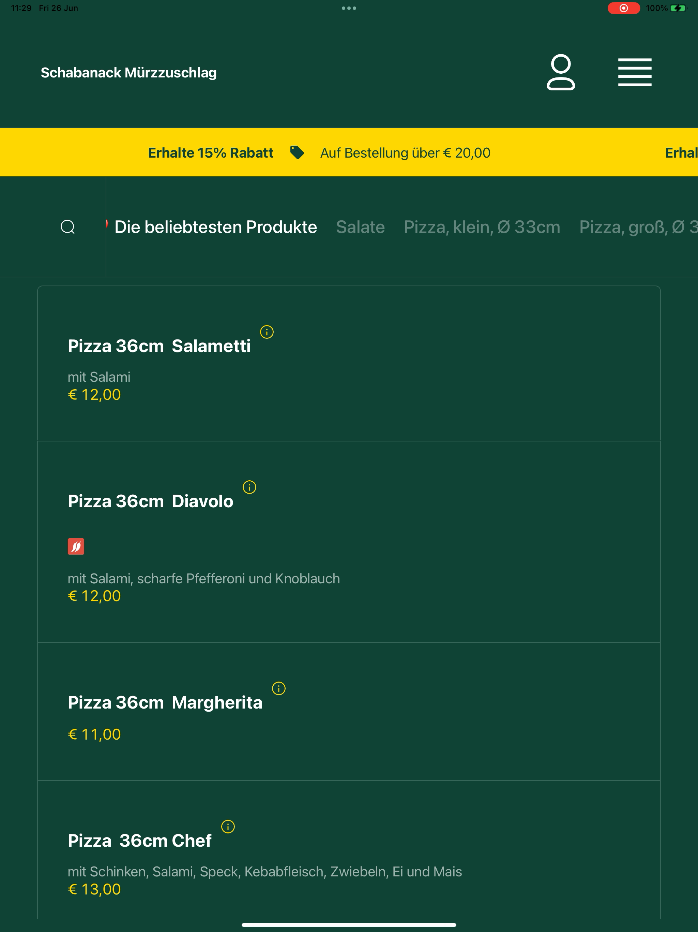
Task: Tap the home indicator bar at bottom
Action: point(349,925)
